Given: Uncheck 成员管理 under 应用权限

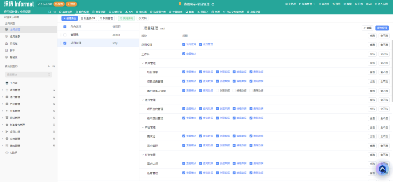Looking at the screenshot, I should (201, 44).
